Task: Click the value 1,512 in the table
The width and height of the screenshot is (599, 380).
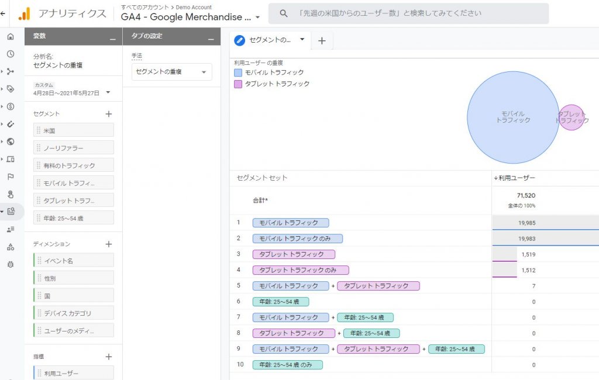Action: coord(528,270)
